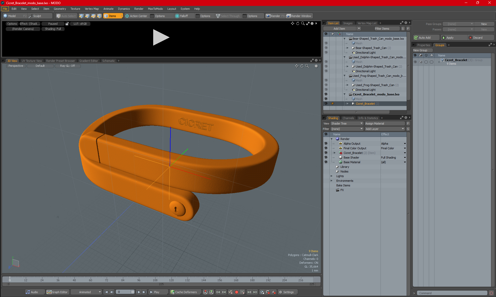
Task: Click unlock icon in render preview bar
Action: tap(67, 24)
